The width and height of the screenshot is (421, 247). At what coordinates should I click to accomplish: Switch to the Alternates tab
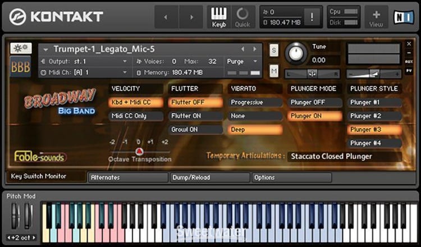129,177
